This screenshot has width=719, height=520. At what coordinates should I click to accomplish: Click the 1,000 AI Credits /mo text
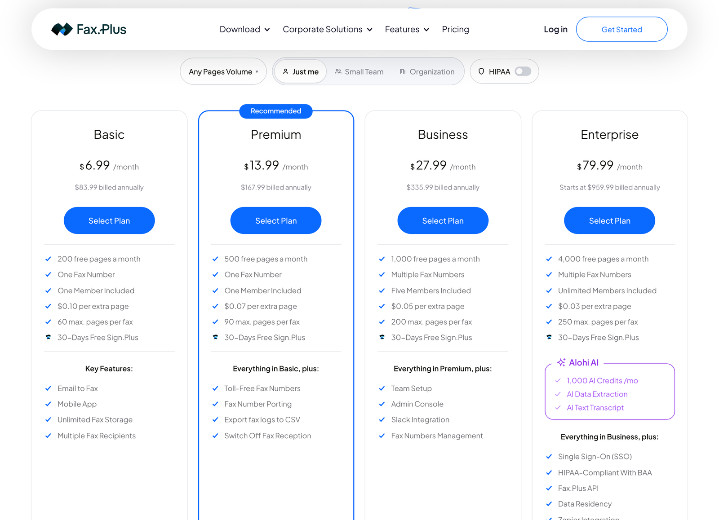click(x=602, y=381)
